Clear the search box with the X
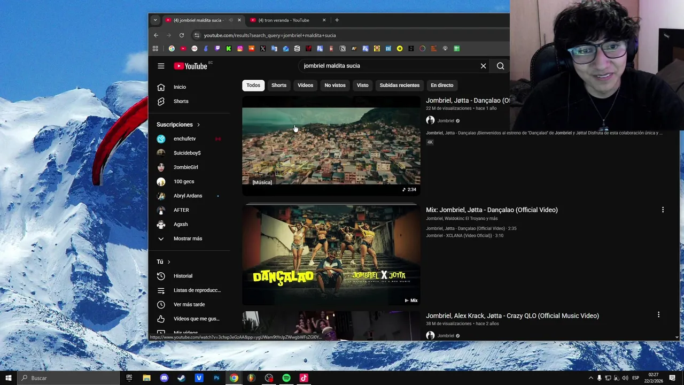This screenshot has width=684, height=385. [483, 66]
